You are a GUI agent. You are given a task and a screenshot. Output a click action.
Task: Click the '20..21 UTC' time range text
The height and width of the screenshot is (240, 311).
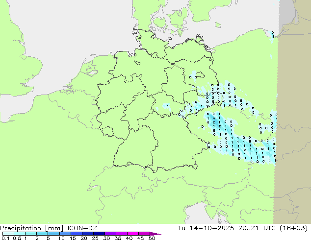[257, 228]
